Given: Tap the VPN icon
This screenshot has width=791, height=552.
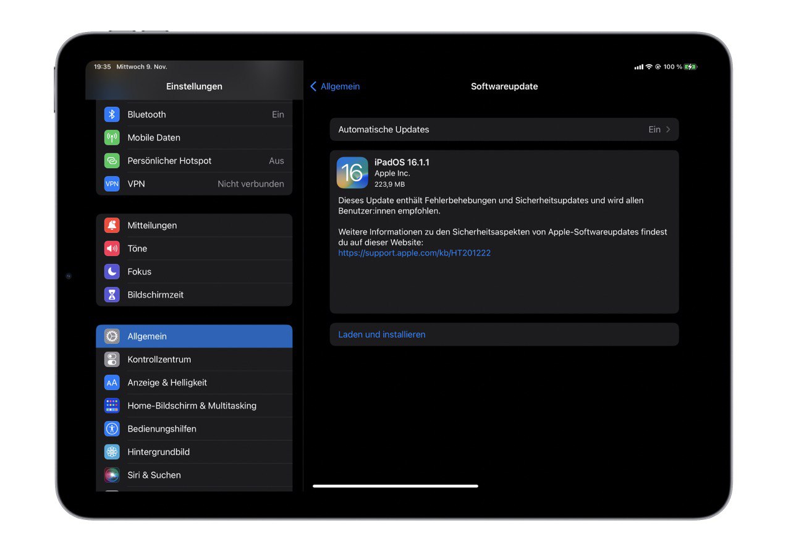Looking at the screenshot, I should coord(112,184).
